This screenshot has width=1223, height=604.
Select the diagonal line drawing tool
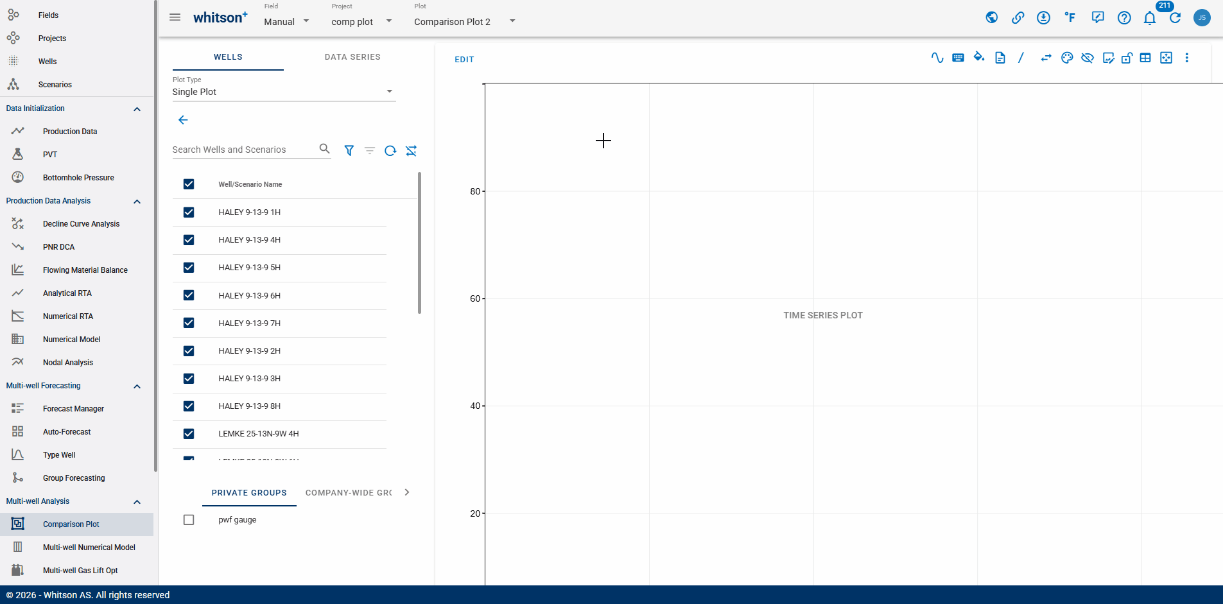(1021, 58)
